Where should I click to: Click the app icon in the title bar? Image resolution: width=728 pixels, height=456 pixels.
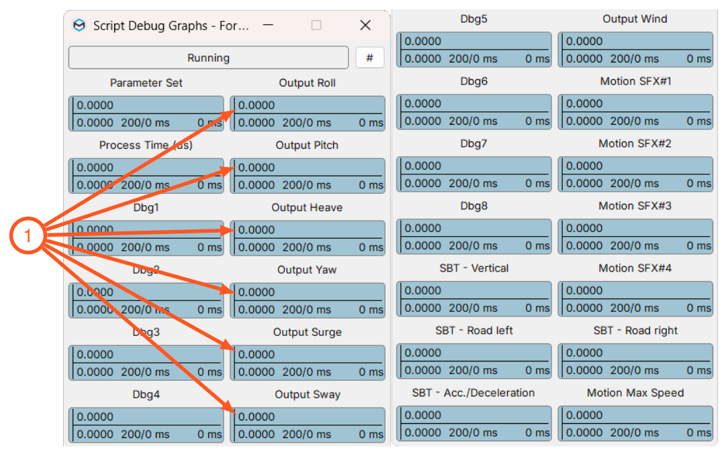click(79, 25)
